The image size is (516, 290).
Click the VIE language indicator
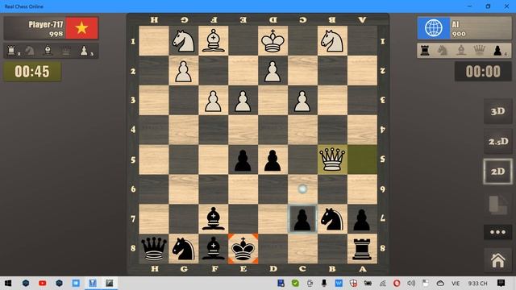tap(456, 283)
